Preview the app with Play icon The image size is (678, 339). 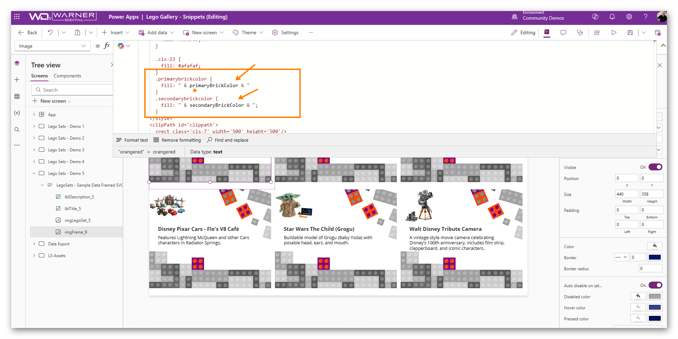(614, 32)
